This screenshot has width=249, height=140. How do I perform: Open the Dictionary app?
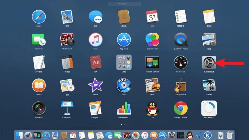96,62
